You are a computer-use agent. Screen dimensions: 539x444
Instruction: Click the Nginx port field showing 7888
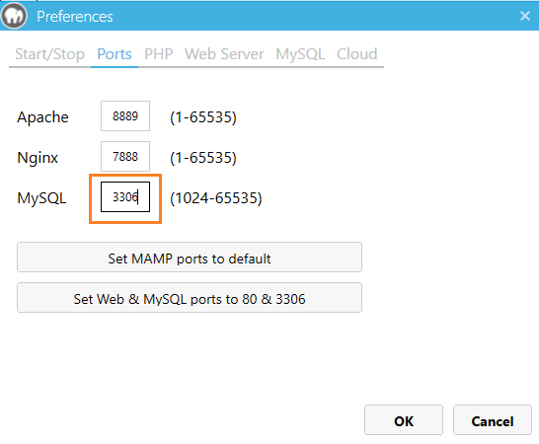(125, 156)
